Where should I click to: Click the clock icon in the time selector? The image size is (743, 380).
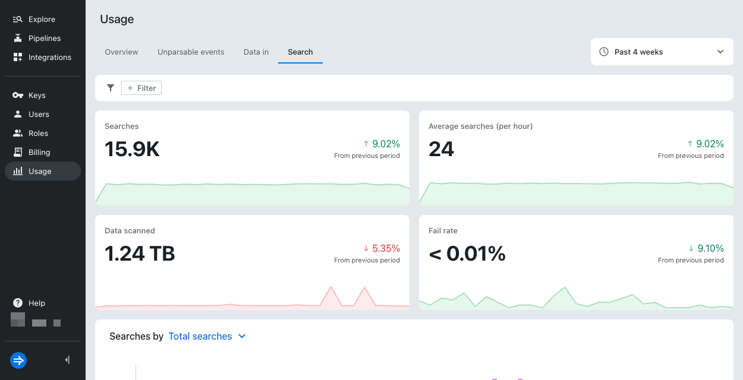(604, 52)
